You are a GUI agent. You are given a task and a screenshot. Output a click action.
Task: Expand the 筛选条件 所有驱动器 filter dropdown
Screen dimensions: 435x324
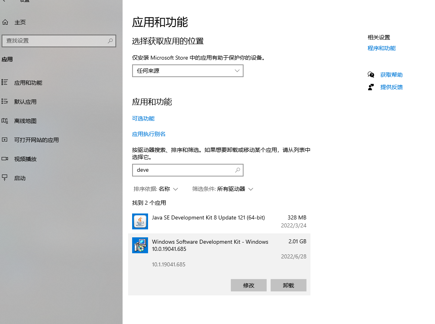[223, 189]
